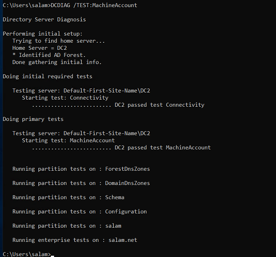Click the DomainDnsZones partition test line
This screenshot has width=276, height=257.
click(81, 183)
